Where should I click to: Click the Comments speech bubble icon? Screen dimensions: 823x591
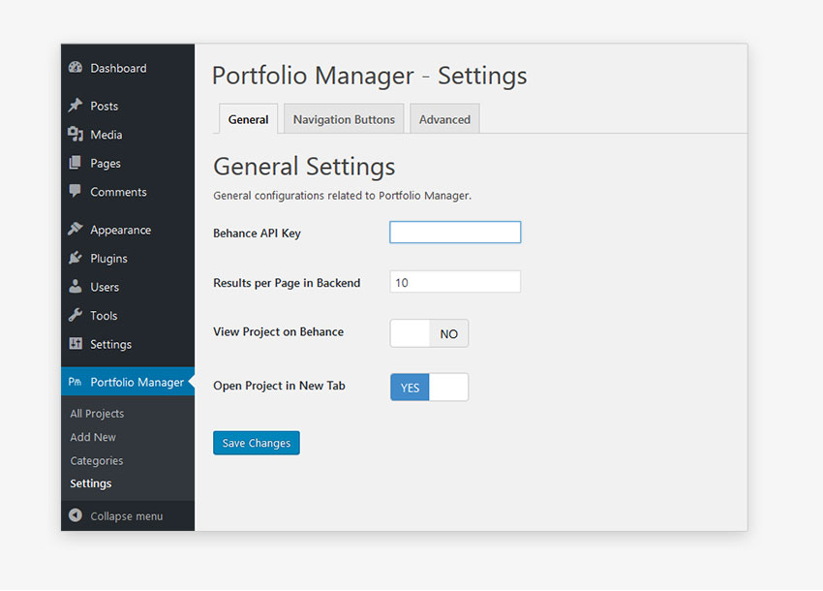tap(76, 192)
